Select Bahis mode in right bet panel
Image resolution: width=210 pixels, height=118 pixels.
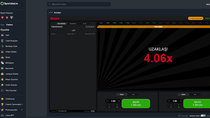(x=183, y=94)
